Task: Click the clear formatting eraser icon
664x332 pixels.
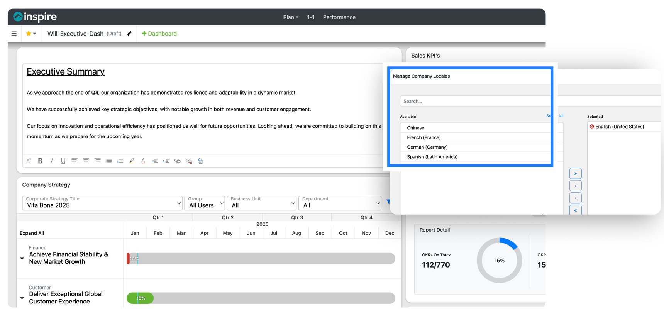Action: [200, 161]
